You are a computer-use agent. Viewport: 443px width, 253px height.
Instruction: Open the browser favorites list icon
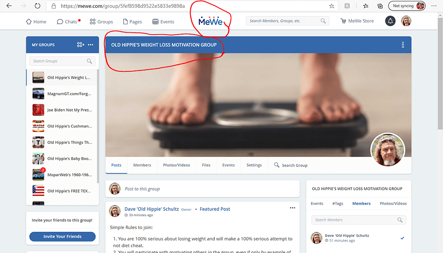[x=365, y=6]
